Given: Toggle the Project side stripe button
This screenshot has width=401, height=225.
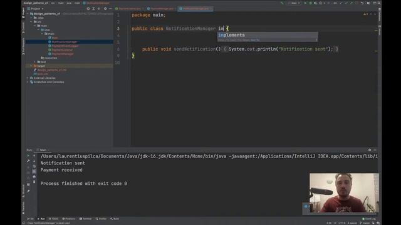Looking at the screenshot, I should (x=23, y=12).
